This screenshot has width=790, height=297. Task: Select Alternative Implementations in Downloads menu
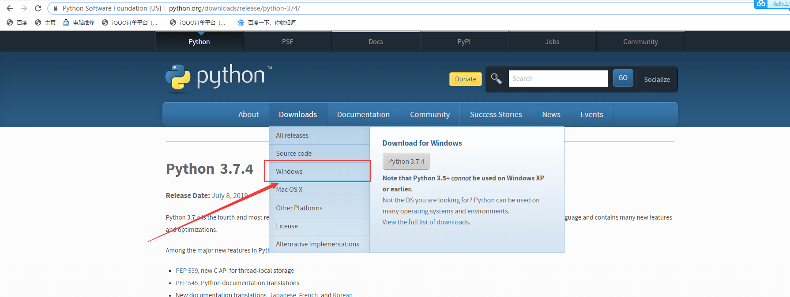point(320,244)
